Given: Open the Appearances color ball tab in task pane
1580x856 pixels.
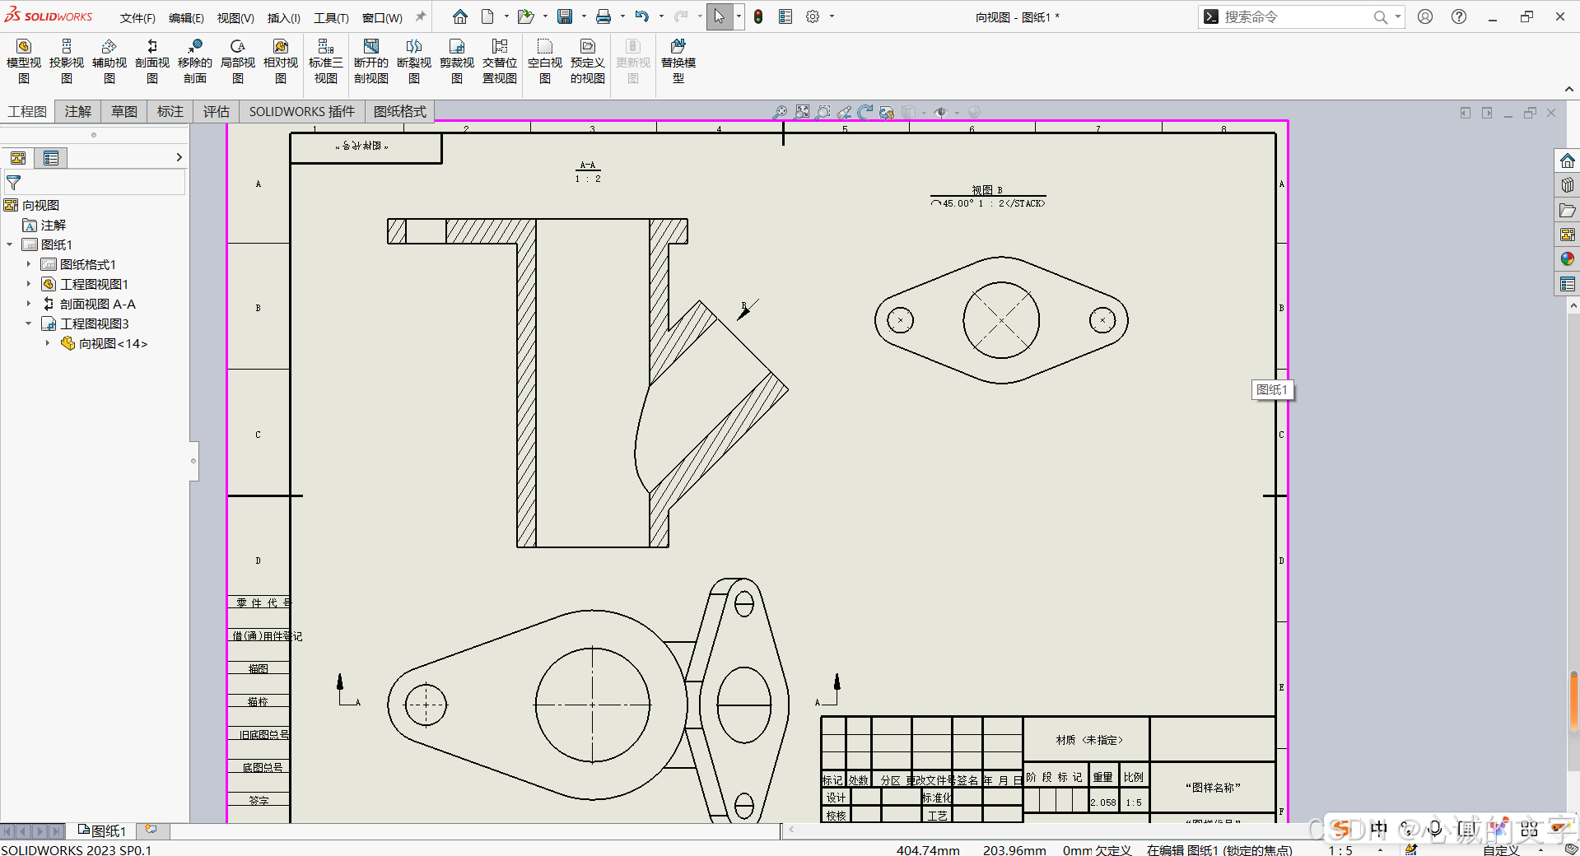Looking at the screenshot, I should [1567, 259].
